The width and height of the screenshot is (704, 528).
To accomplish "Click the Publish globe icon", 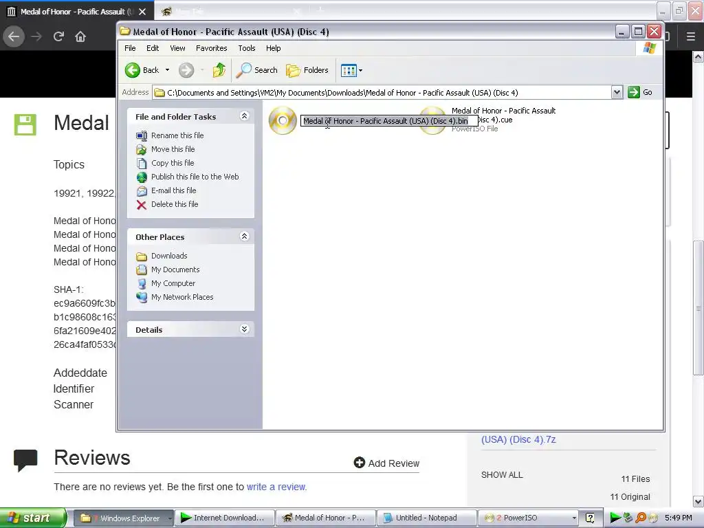I will (142, 177).
